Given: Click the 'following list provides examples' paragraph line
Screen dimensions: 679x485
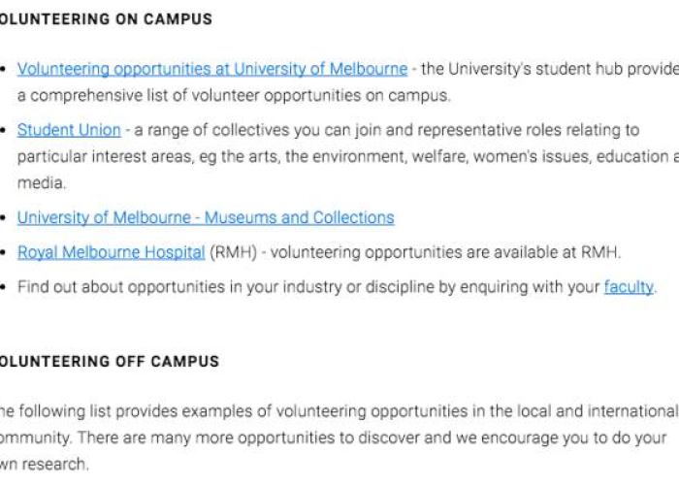Looking at the screenshot, I should pos(339,411).
